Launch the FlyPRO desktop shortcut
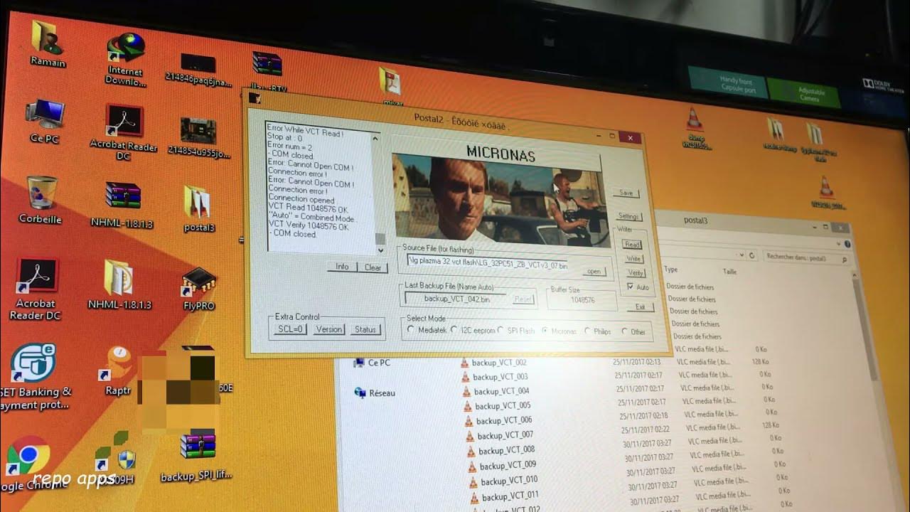Viewport: 910px width, 512px height. pos(198,290)
